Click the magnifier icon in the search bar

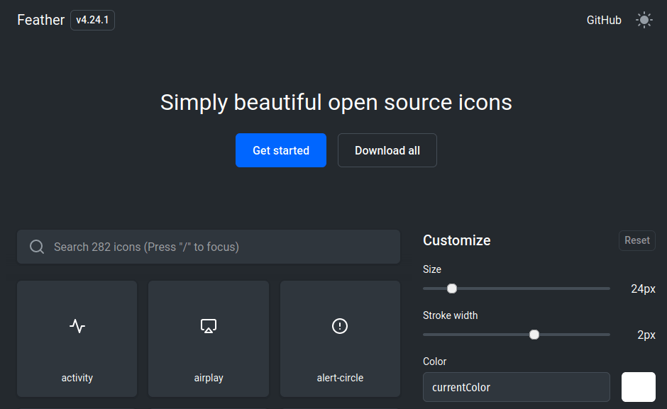point(37,247)
